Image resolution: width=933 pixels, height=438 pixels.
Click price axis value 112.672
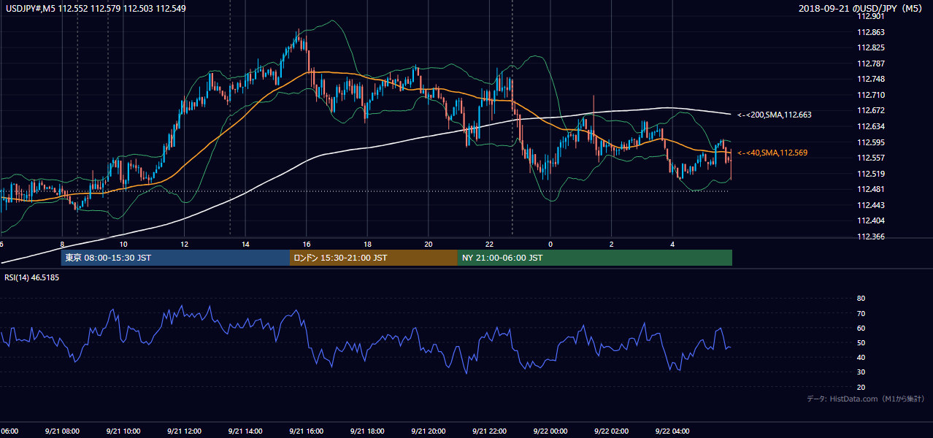[x=870, y=110]
